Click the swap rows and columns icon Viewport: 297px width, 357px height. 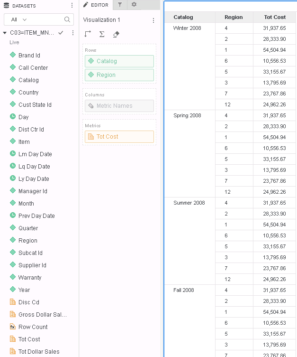pos(88,34)
